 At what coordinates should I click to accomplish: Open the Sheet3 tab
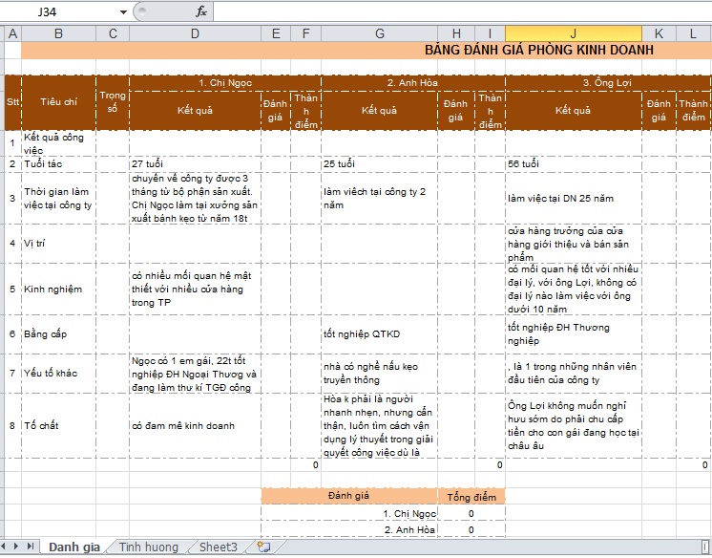coord(218,547)
